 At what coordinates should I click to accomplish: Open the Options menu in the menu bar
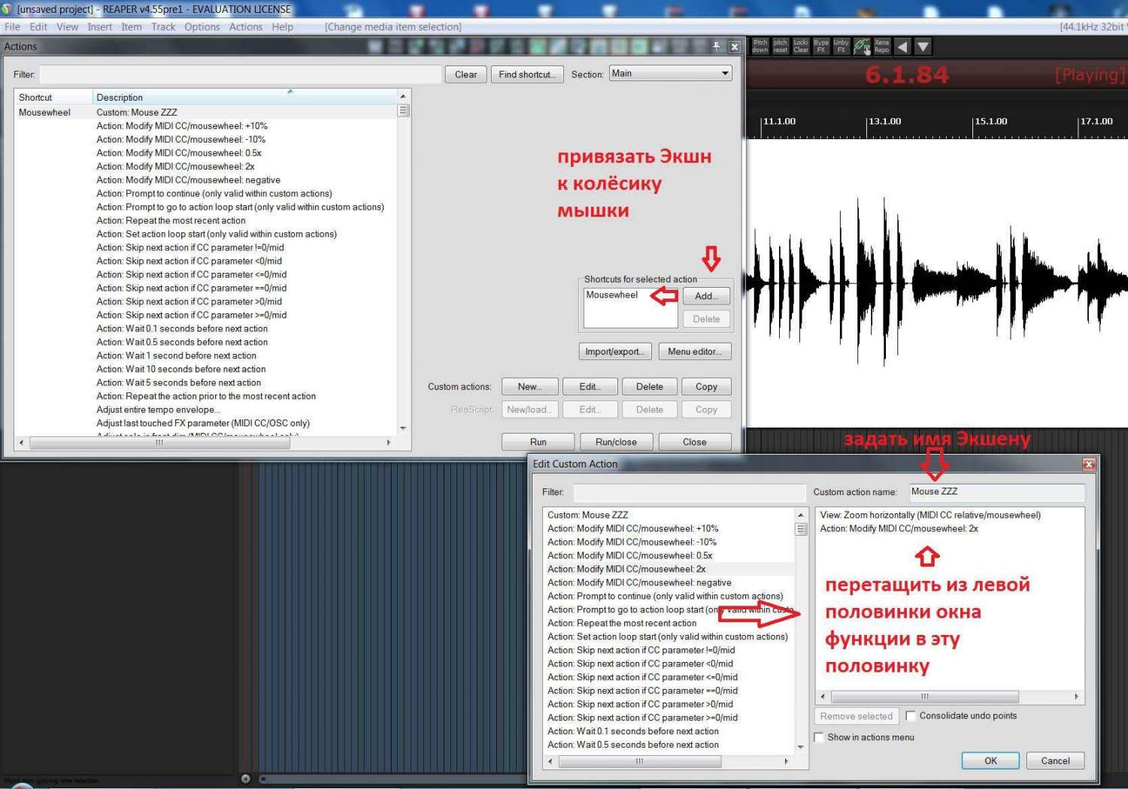click(202, 27)
